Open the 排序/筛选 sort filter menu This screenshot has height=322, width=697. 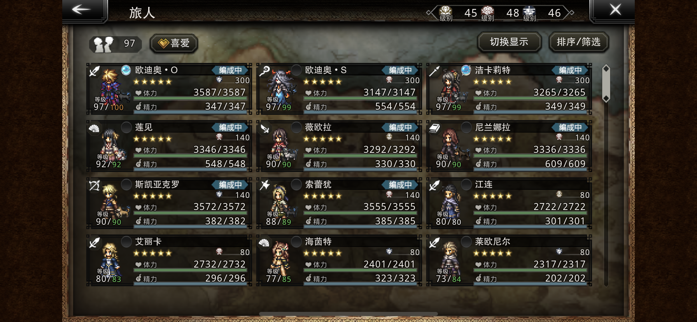pyautogui.click(x=579, y=42)
